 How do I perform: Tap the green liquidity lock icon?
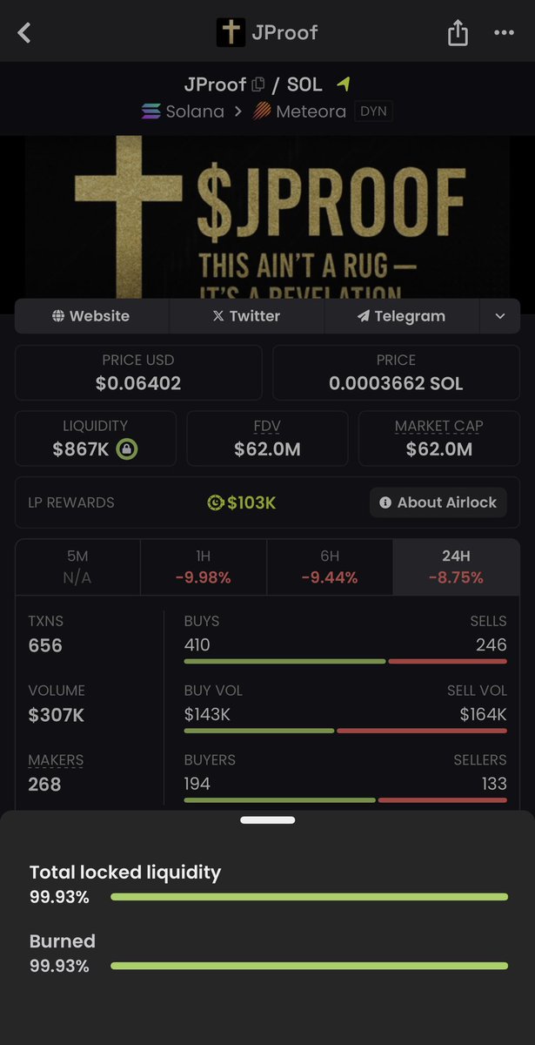coord(128,448)
